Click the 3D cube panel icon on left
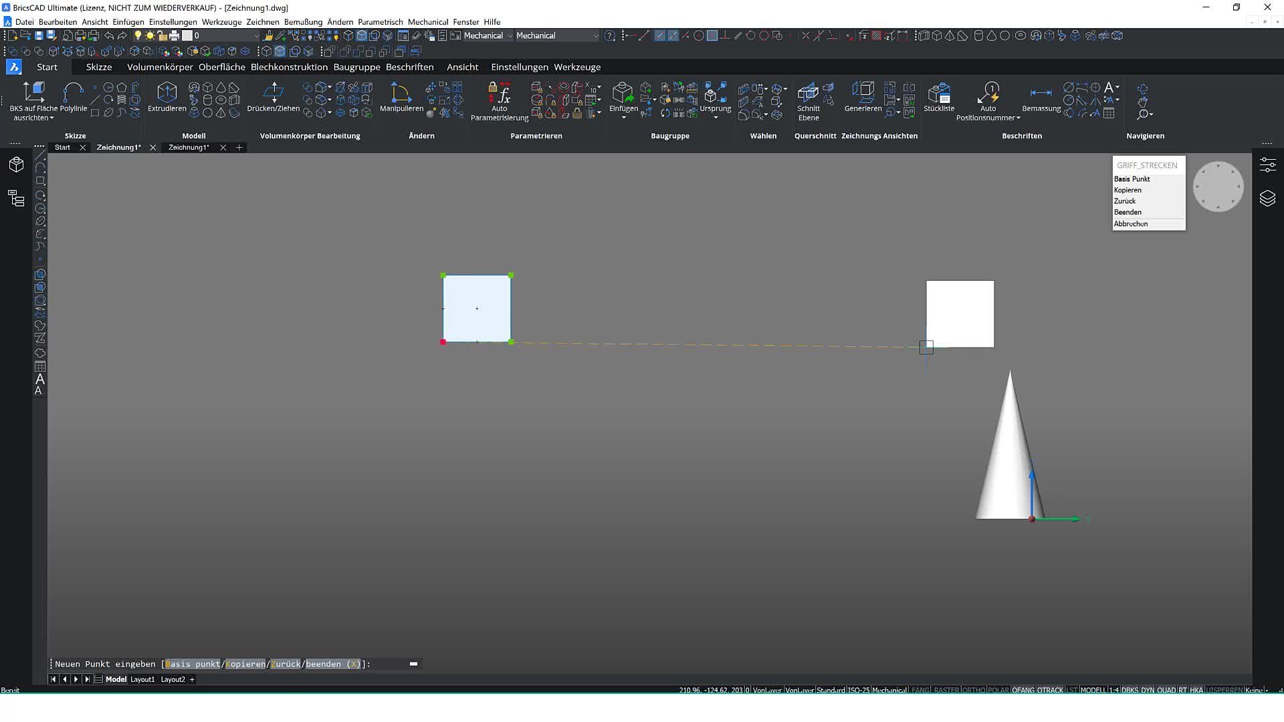1284x722 pixels. 16,164
